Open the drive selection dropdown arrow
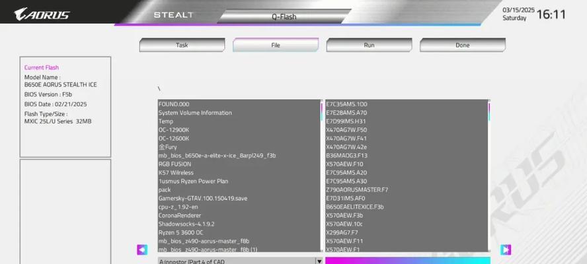Screen dimensions: 587x264 pos(319,261)
